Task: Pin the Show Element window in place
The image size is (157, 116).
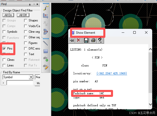Action: tap(72, 40)
